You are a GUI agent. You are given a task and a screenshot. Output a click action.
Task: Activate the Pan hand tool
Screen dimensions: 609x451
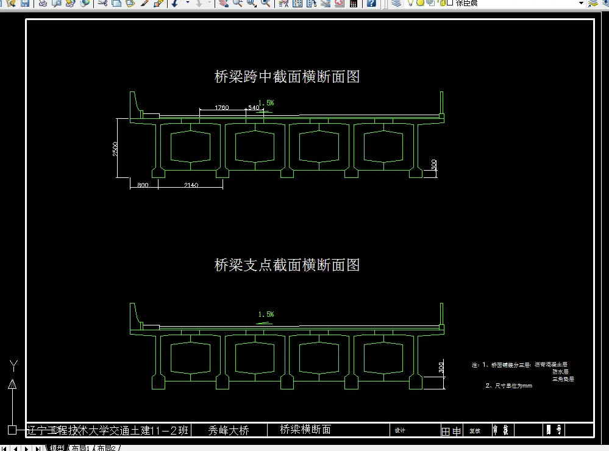click(x=223, y=3)
